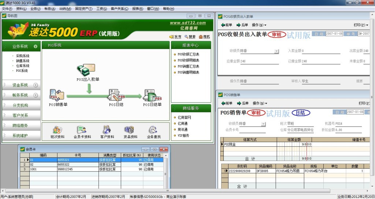Open 收银员 combo box in 出入款单
The height and width of the screenshot is (199, 375).
pos(276,51)
